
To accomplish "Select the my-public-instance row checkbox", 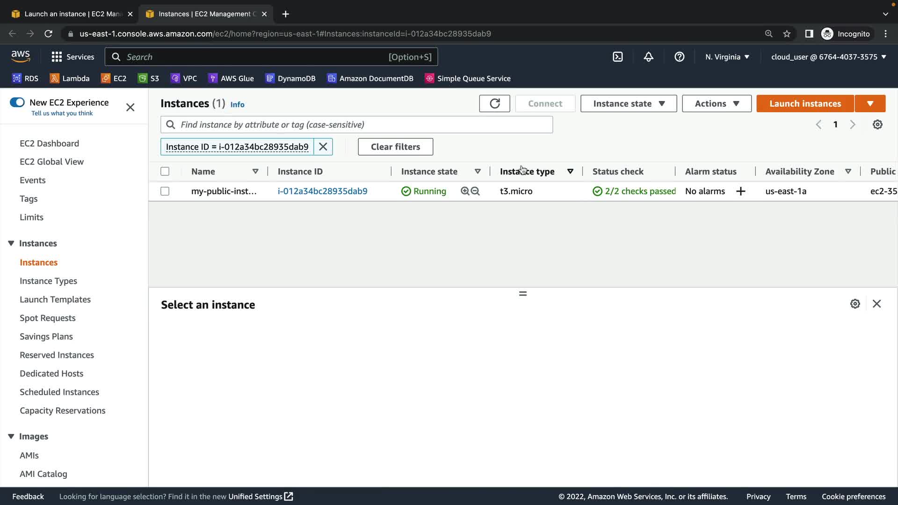I will (x=165, y=191).
